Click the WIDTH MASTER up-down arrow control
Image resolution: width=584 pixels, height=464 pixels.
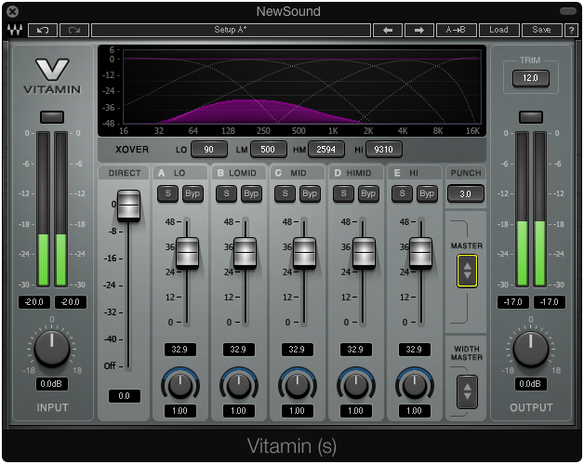click(x=467, y=392)
